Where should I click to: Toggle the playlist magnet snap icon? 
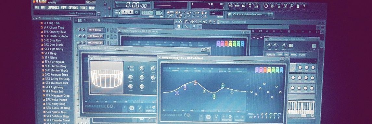[x=181, y=21]
